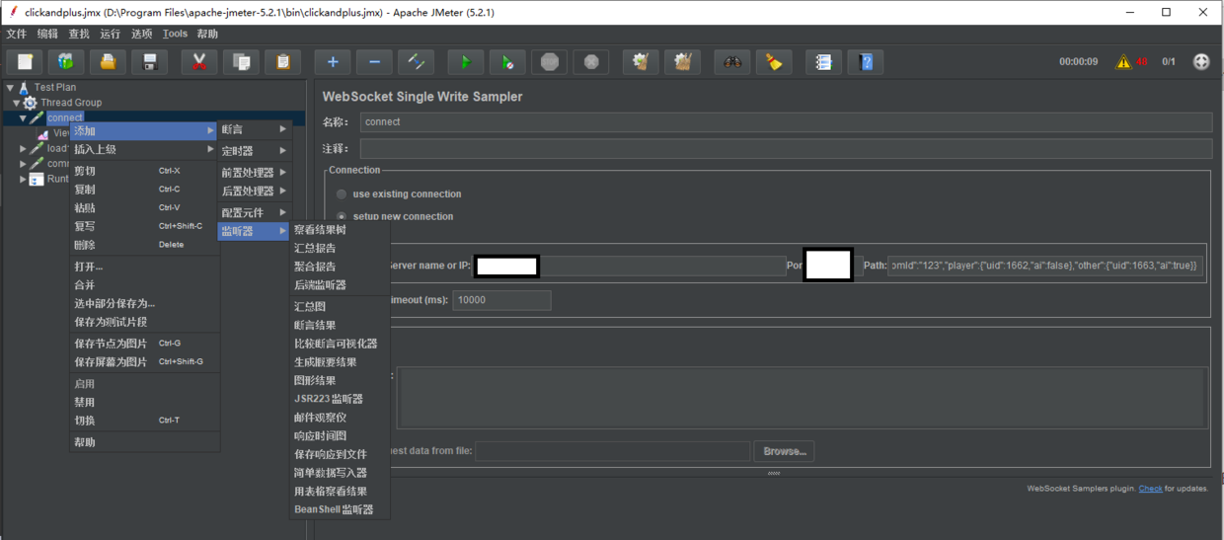The image size is (1224, 540).
Task: Start the test with green play icon
Action: (x=465, y=61)
